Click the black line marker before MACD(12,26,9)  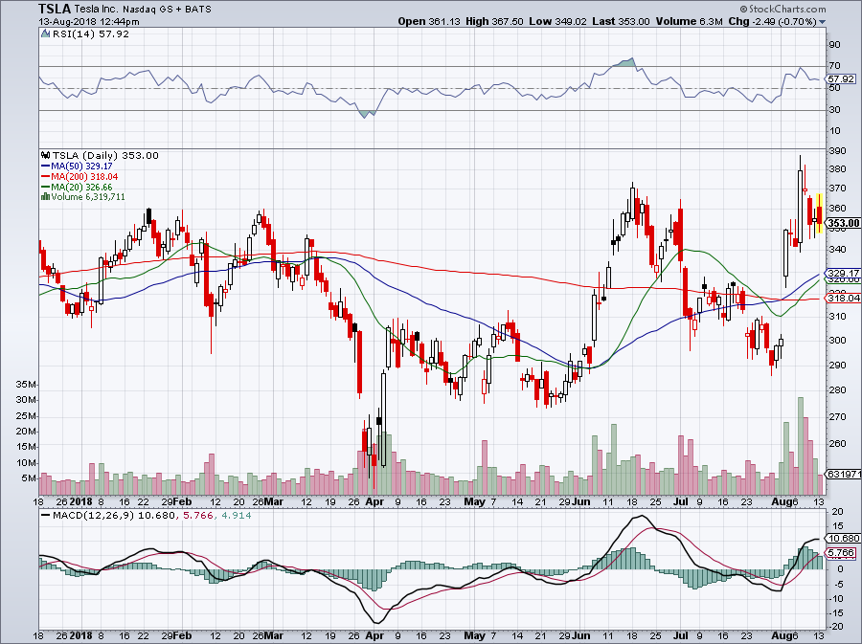(46, 516)
